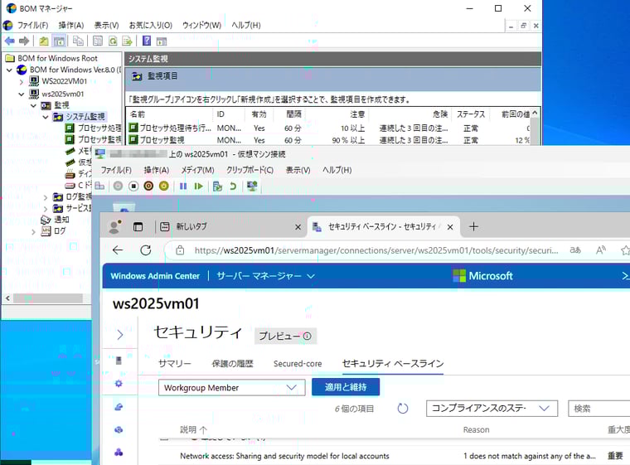Open Edge tab actions (workspaces) icon
630x465 pixels.
pos(138,226)
